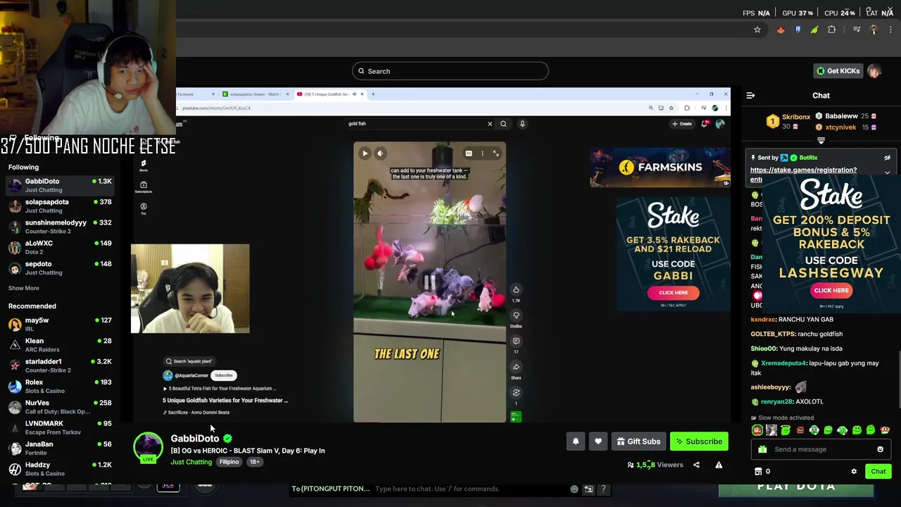The image size is (901, 507).
Task: Click the Get KICKs button
Action: (x=838, y=71)
